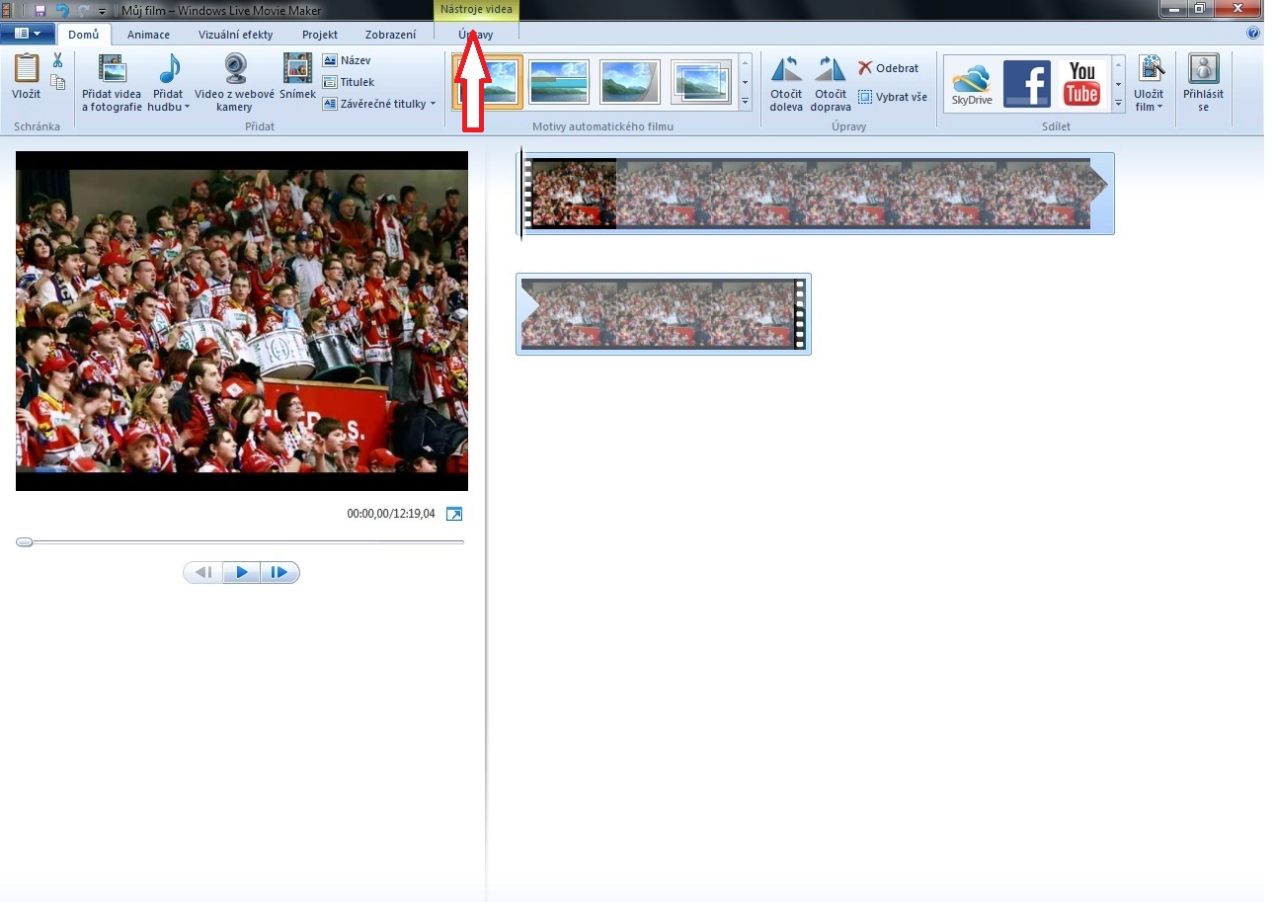Step back one frame in the preview
This screenshot has width=1275, height=902.
[203, 572]
